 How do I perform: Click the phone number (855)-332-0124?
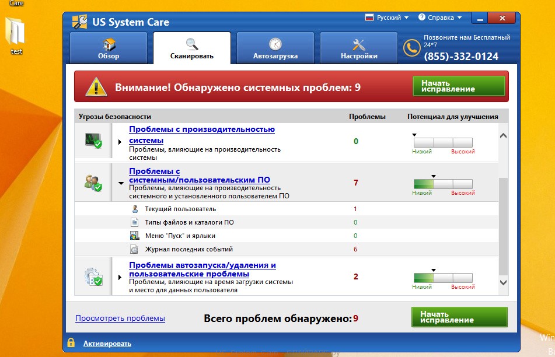coord(461,57)
